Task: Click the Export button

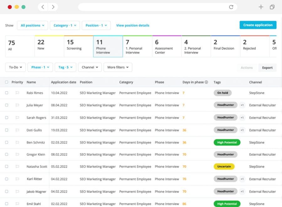Action: (267, 68)
